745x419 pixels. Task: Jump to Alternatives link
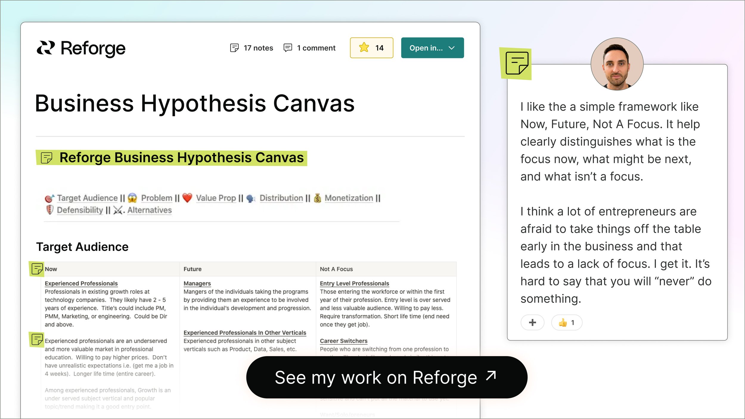coord(150,210)
